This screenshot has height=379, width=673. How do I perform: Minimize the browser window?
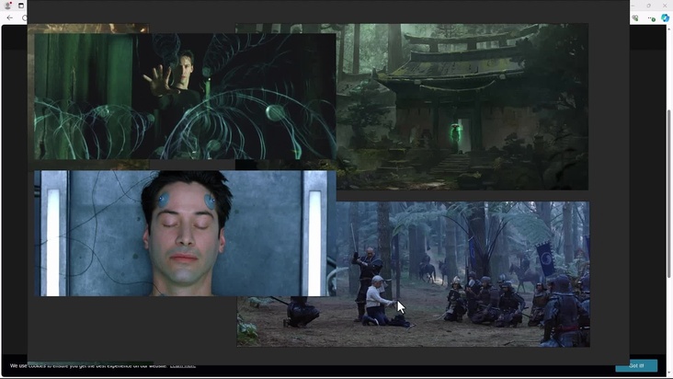click(x=634, y=6)
